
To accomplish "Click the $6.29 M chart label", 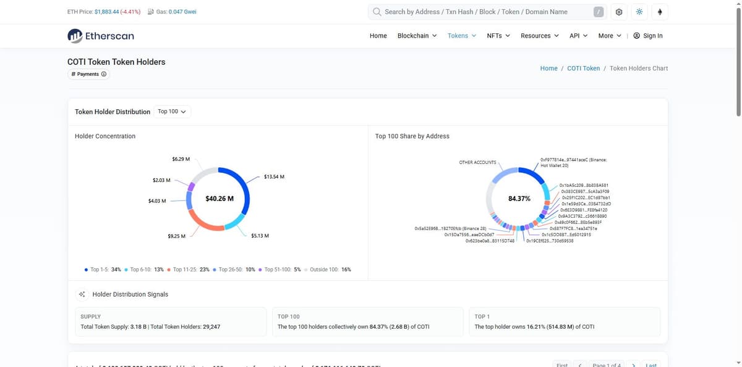I will tap(181, 159).
